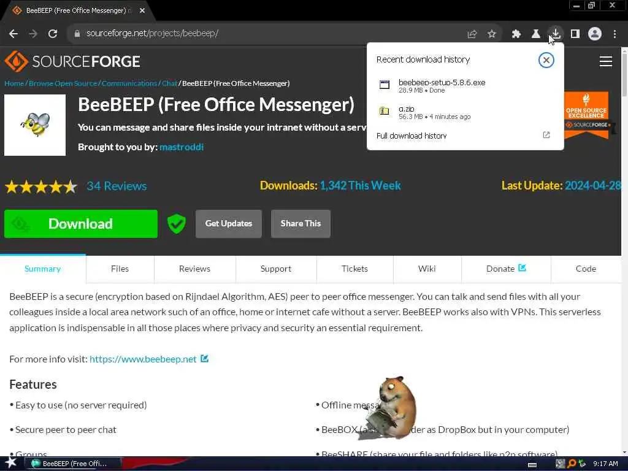Open Communications breadcrumb link

[x=129, y=83]
